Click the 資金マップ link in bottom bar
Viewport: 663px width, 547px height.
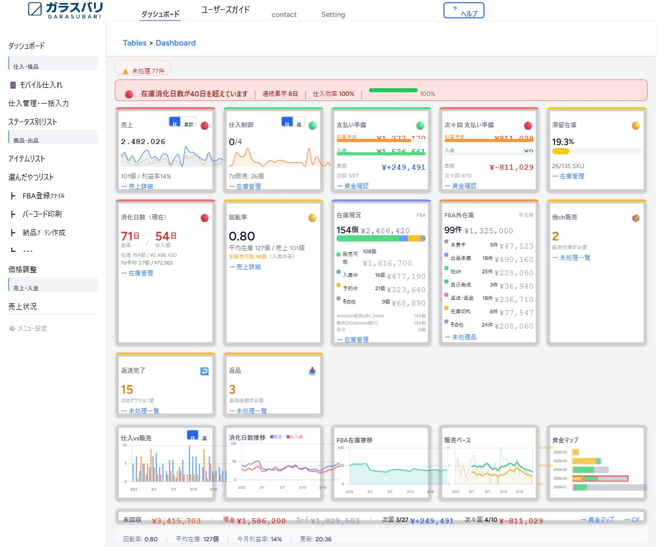click(597, 519)
